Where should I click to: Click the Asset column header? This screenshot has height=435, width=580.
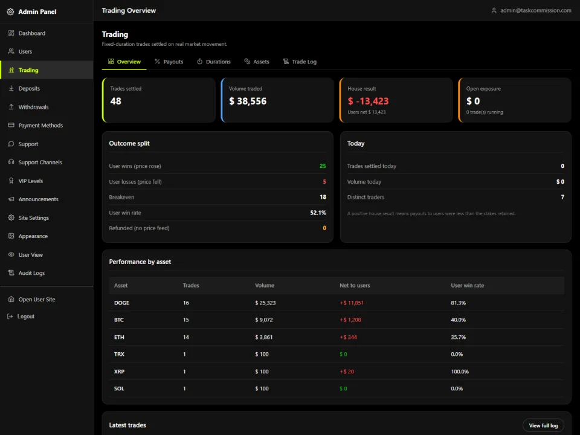[121, 285]
